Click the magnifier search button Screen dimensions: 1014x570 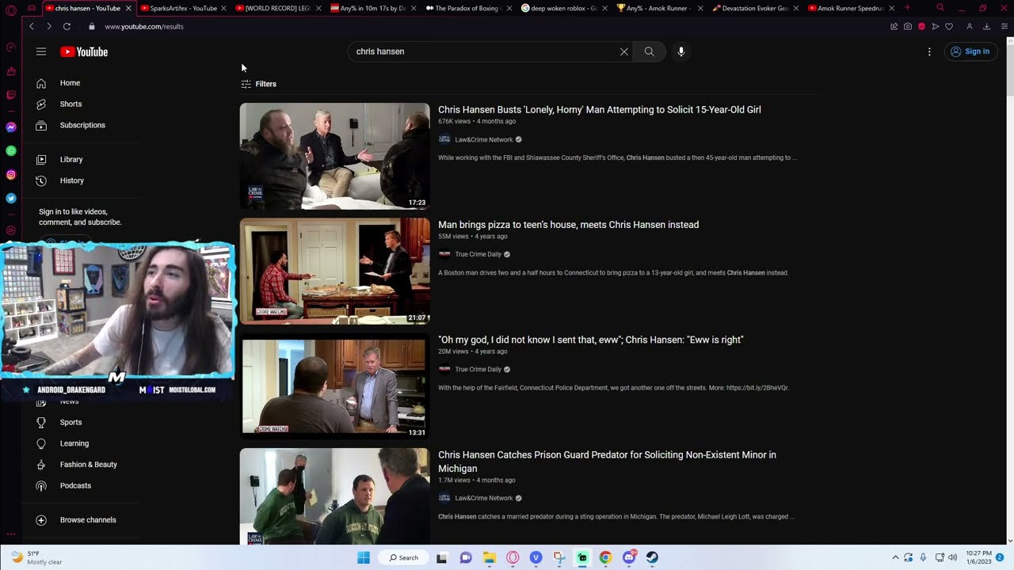[x=650, y=51]
